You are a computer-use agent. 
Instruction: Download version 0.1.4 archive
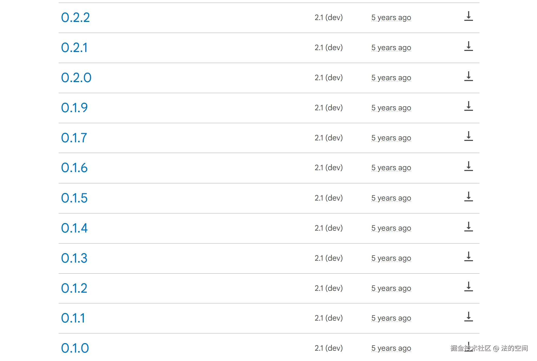click(468, 227)
